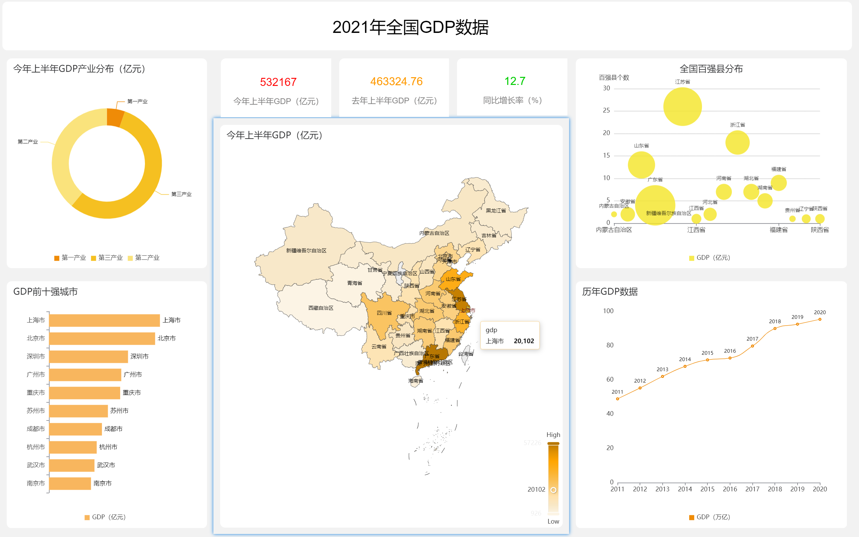This screenshot has width=859, height=537.
Task: Click the visual map slider handle at 20102
Action: pyautogui.click(x=553, y=490)
